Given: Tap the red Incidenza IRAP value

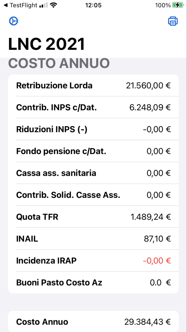Looking at the screenshot, I should [157, 260].
